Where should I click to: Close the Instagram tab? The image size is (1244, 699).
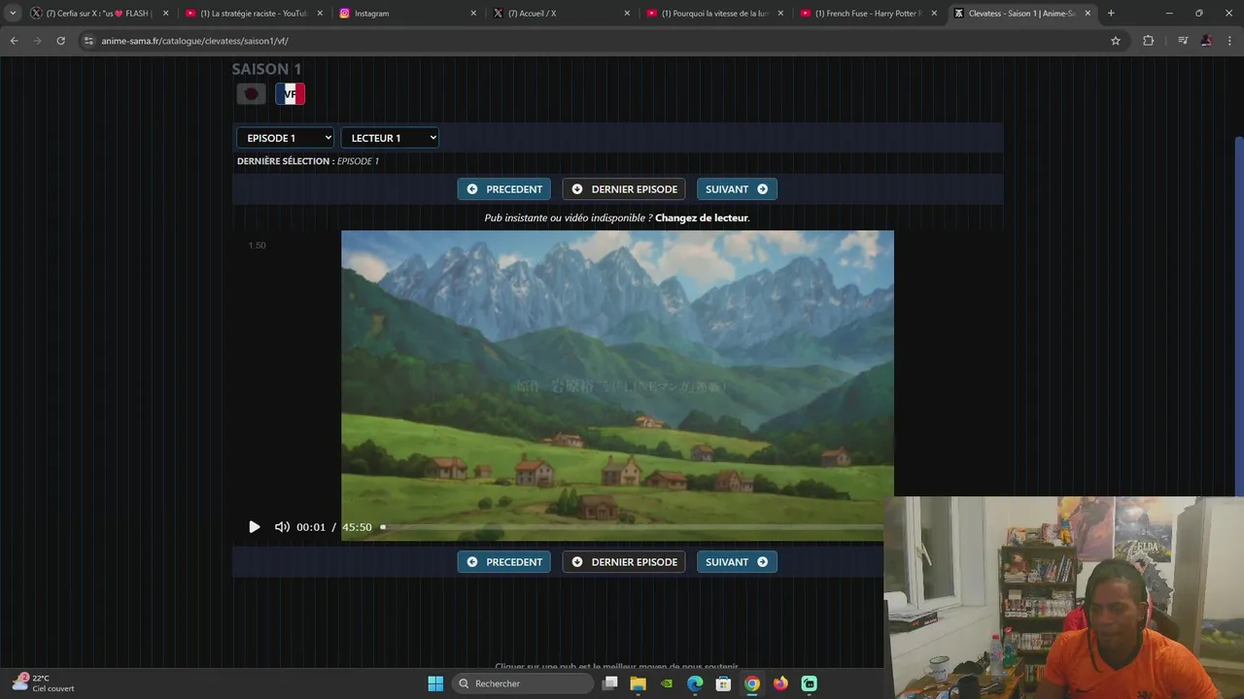tap(473, 14)
